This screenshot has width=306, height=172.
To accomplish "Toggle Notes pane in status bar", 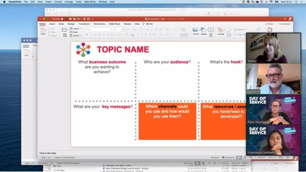I will coord(215,157).
